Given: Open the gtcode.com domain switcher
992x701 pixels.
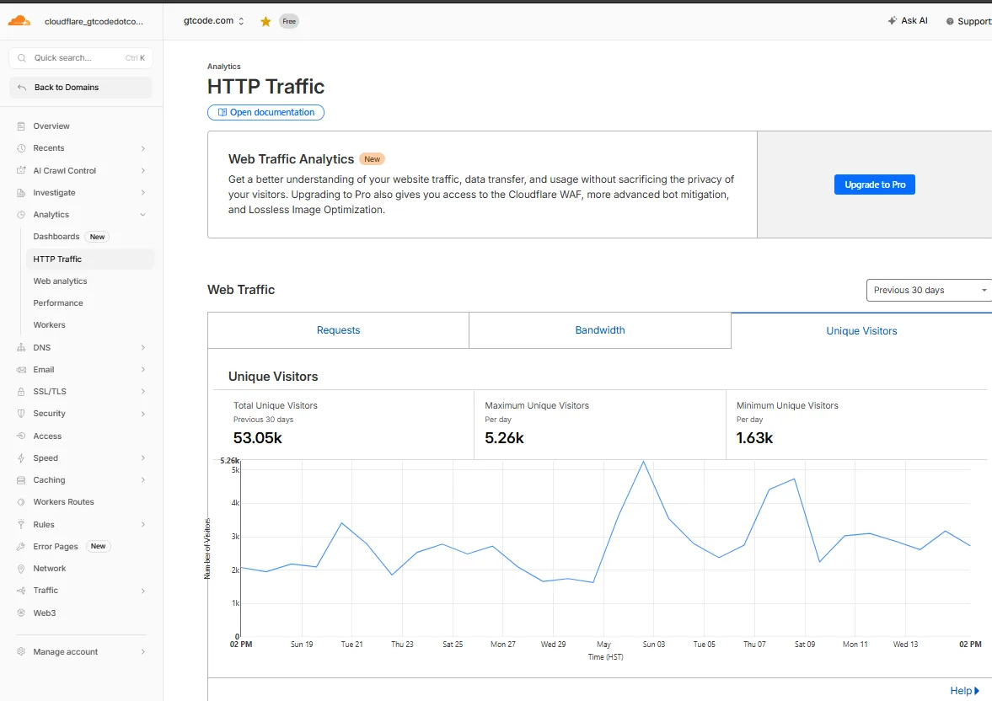Looking at the screenshot, I should coord(214,21).
